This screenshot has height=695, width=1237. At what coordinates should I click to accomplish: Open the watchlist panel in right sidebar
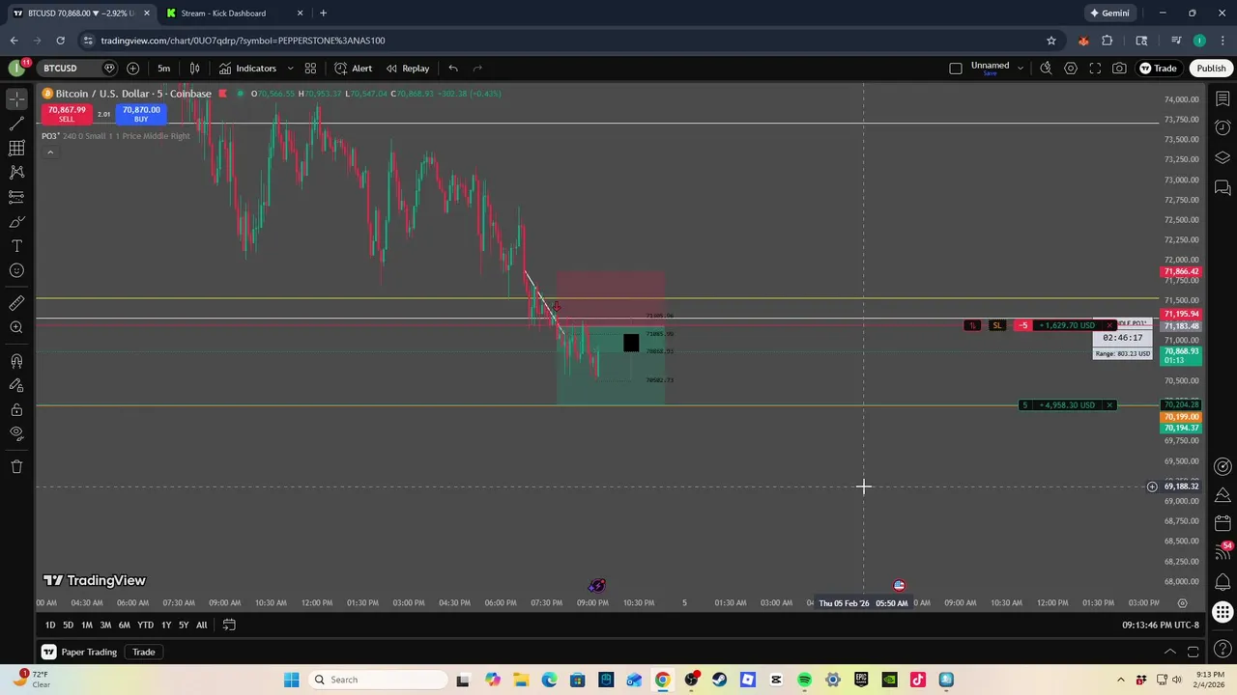1223,99
